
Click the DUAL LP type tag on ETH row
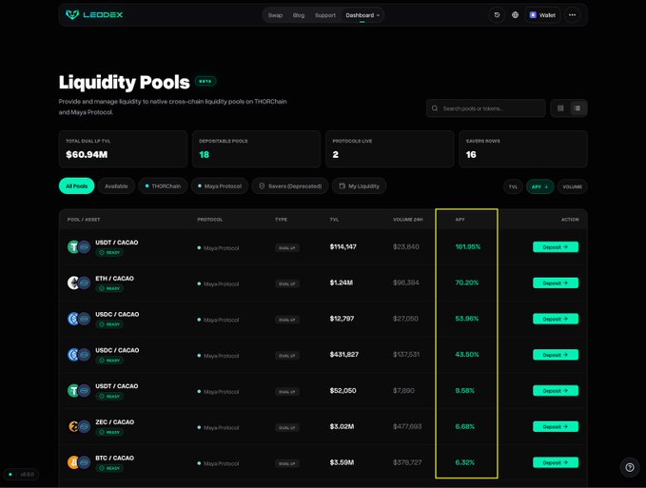pos(286,283)
